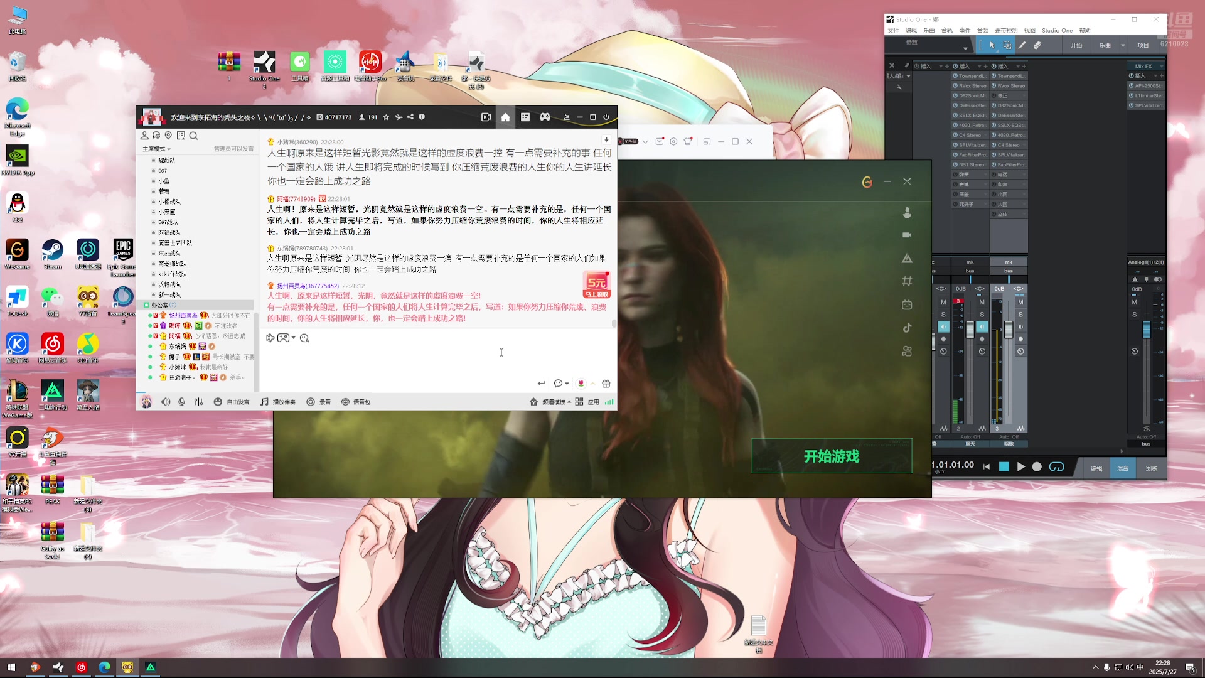This screenshot has width=1205, height=678.
Task: Toggle power for L1limiter Stereo plugin
Action: (1132, 96)
